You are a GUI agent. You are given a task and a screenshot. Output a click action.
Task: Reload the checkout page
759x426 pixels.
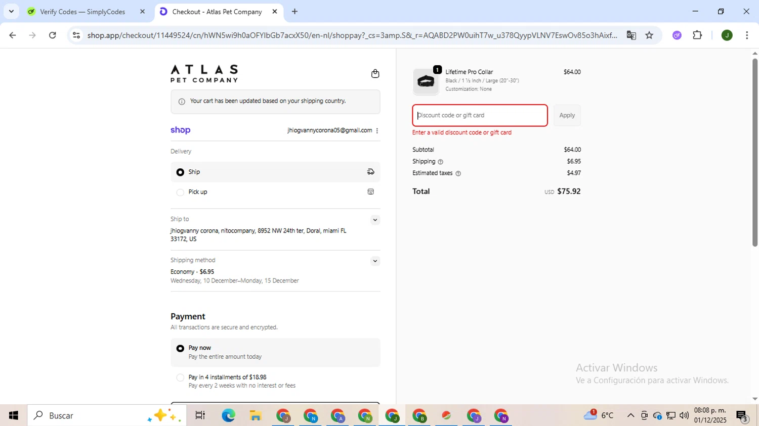coord(53,35)
